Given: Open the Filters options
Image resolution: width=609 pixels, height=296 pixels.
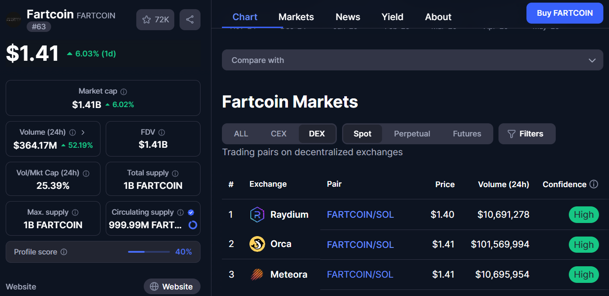Looking at the screenshot, I should [526, 134].
